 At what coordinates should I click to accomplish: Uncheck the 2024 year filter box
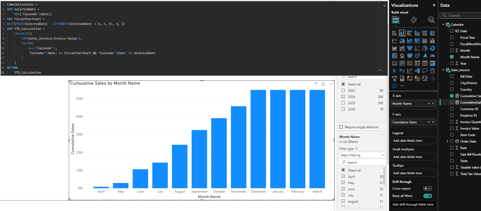tap(343, 97)
